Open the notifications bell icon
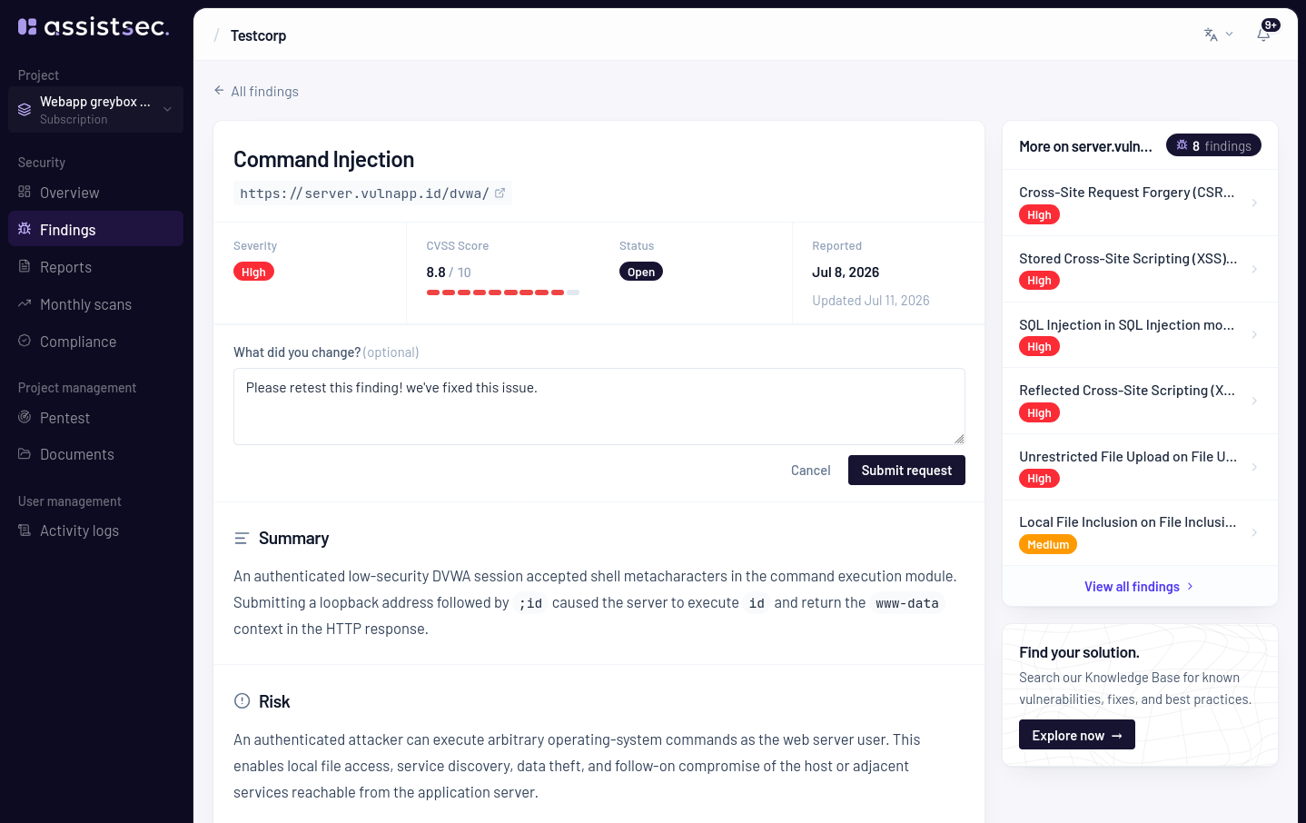The image size is (1306, 823). (x=1263, y=35)
